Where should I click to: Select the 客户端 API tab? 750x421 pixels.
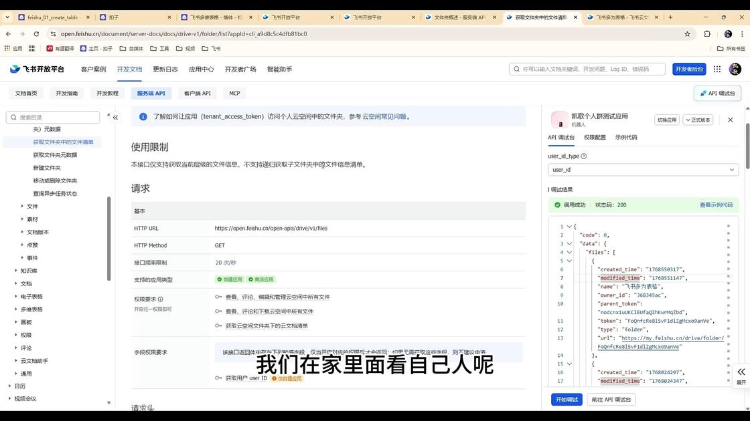(x=197, y=94)
